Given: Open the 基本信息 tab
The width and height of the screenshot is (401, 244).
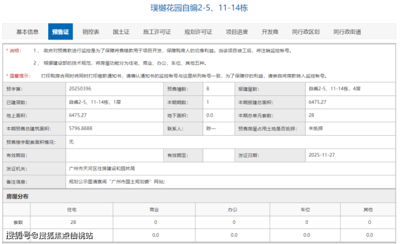Looking at the screenshot, I should (x=27, y=32).
